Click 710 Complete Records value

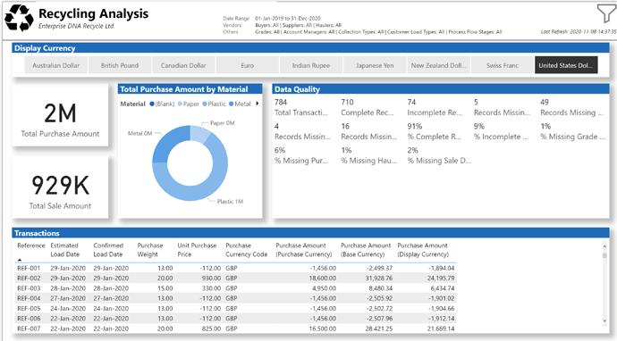click(x=347, y=102)
